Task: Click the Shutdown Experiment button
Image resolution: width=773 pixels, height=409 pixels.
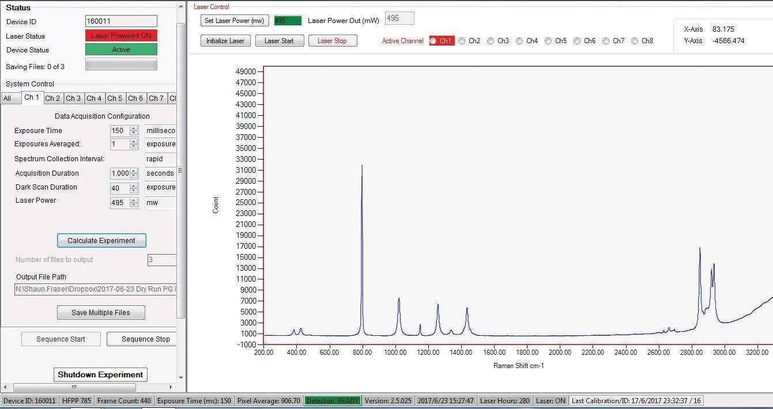Action: (x=100, y=374)
